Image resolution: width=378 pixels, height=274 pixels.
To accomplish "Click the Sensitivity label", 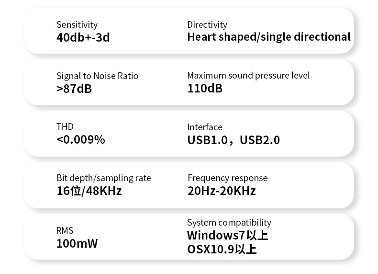I will pyautogui.click(x=77, y=24).
